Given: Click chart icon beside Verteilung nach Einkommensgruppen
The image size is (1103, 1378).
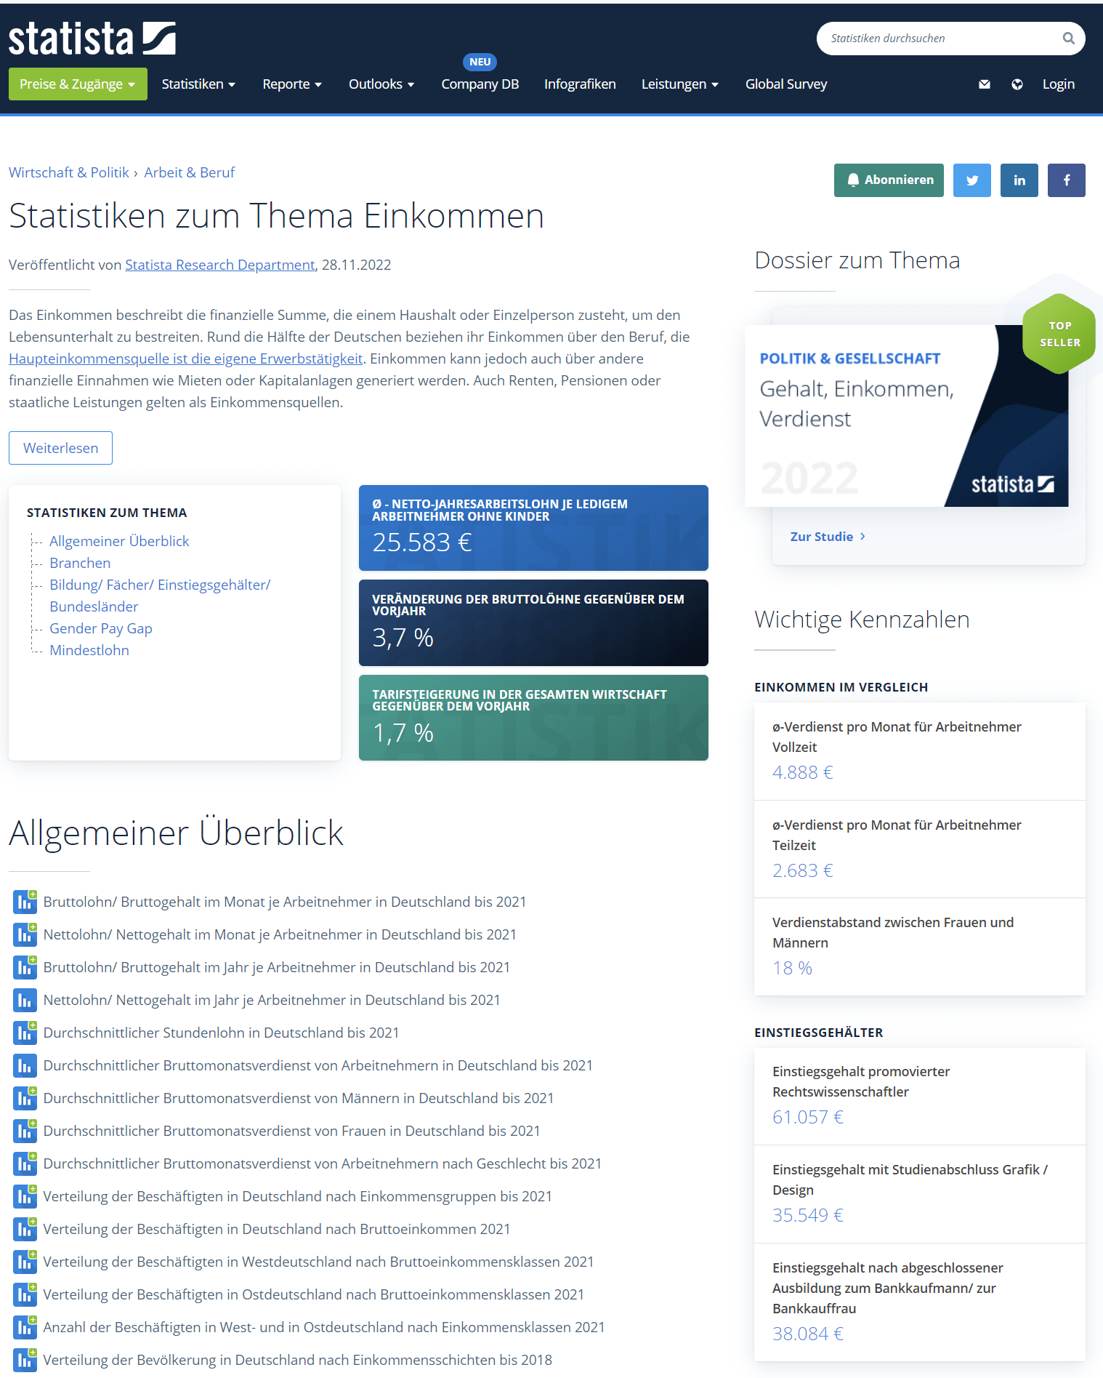Looking at the screenshot, I should (25, 1196).
